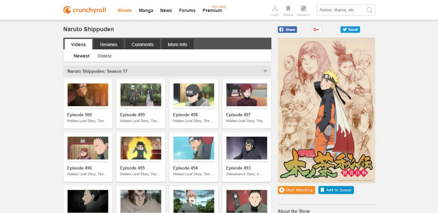Image resolution: width=438 pixels, height=213 pixels.
Task: Click the Episode 494 title
Action: (185, 168)
